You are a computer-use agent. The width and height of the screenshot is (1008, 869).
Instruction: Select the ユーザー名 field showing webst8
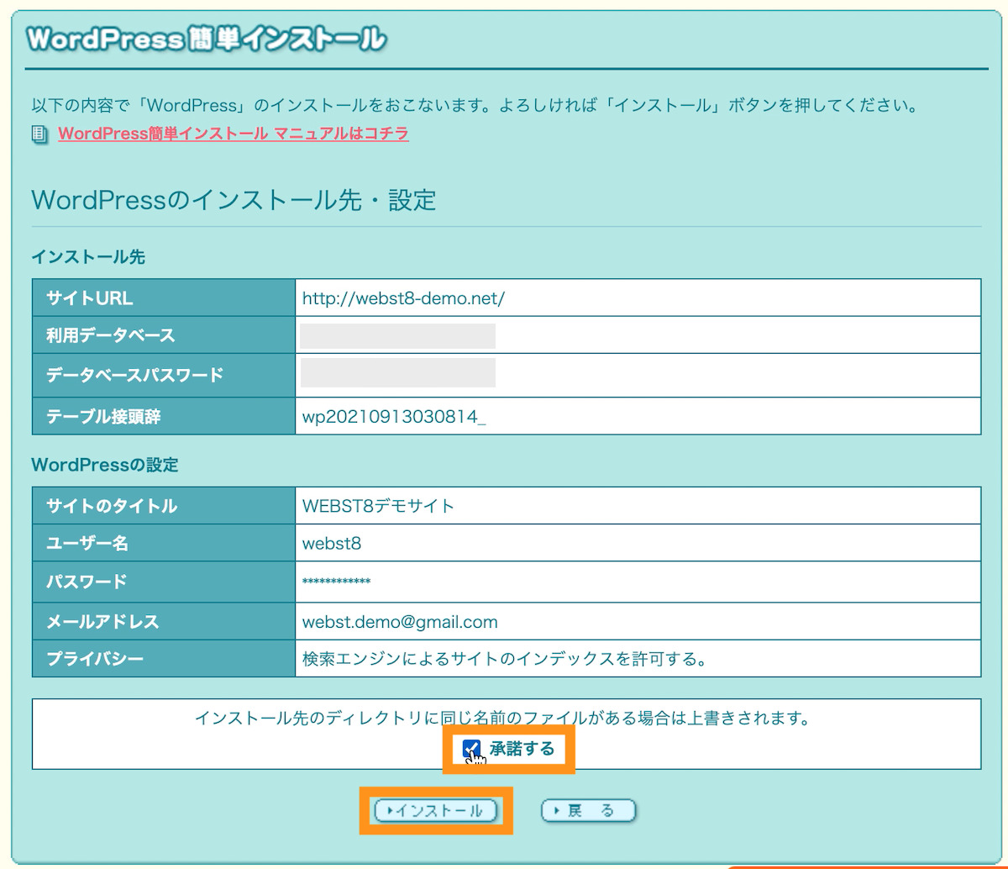pos(588,543)
